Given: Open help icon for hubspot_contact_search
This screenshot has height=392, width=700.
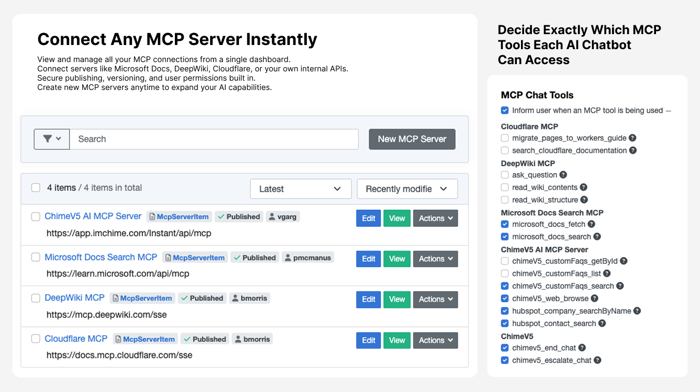Looking at the screenshot, I should [602, 323].
